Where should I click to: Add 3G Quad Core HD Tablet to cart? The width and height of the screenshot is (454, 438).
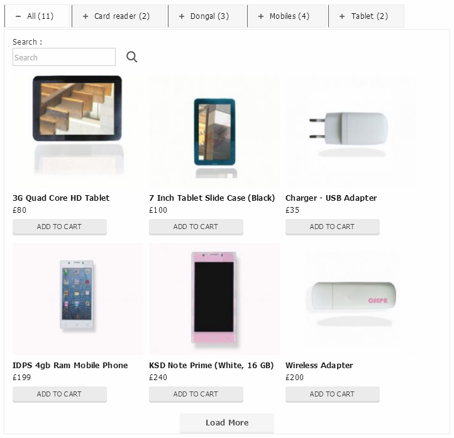[x=60, y=227]
